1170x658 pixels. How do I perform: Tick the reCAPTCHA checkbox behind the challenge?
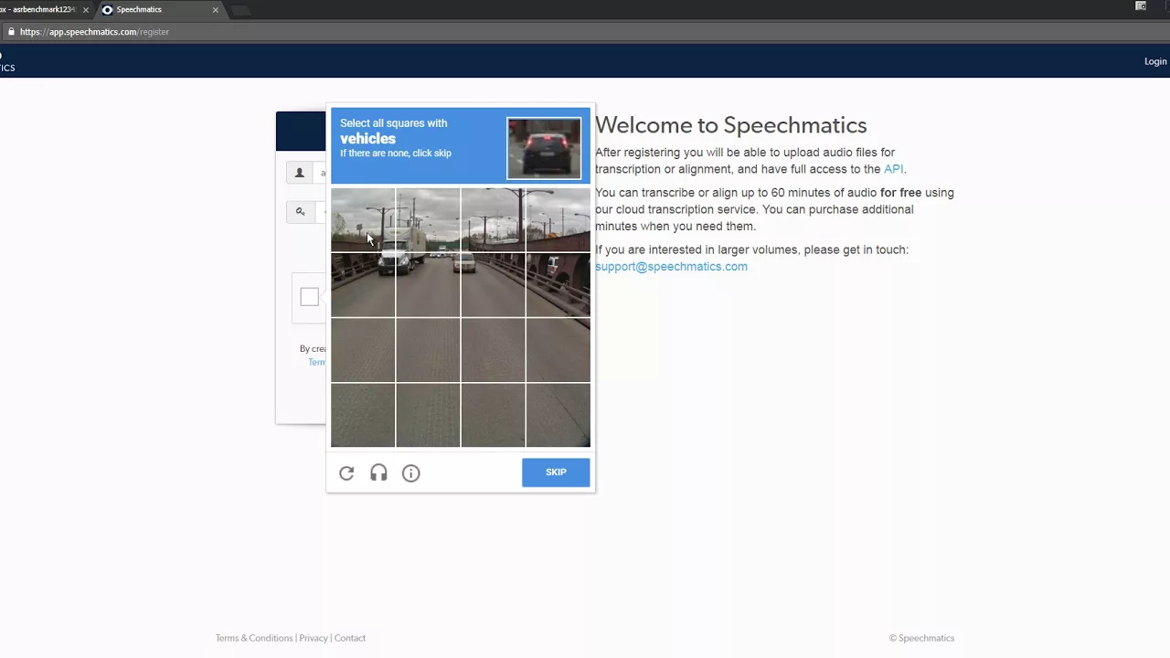[x=309, y=297]
